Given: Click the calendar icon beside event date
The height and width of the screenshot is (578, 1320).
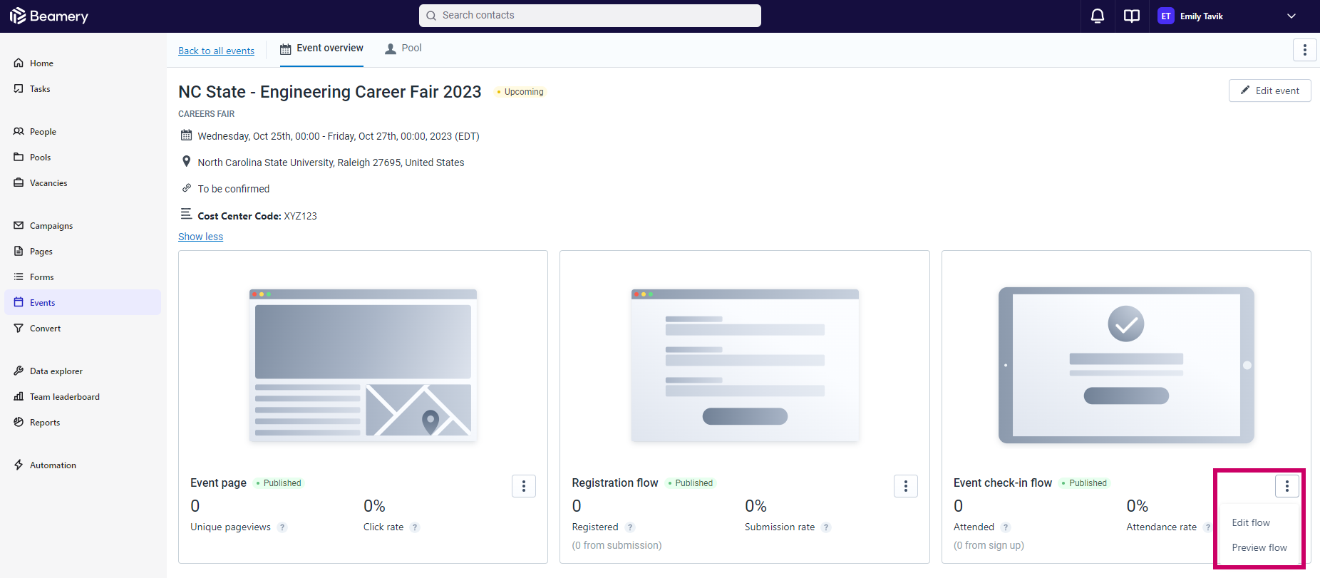Looking at the screenshot, I should [186, 135].
